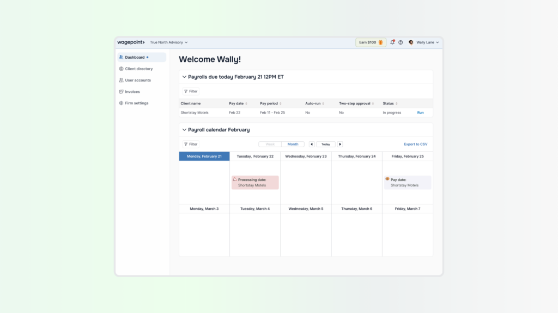Click the Wagepoint logo
The image size is (558, 313).
click(x=131, y=42)
